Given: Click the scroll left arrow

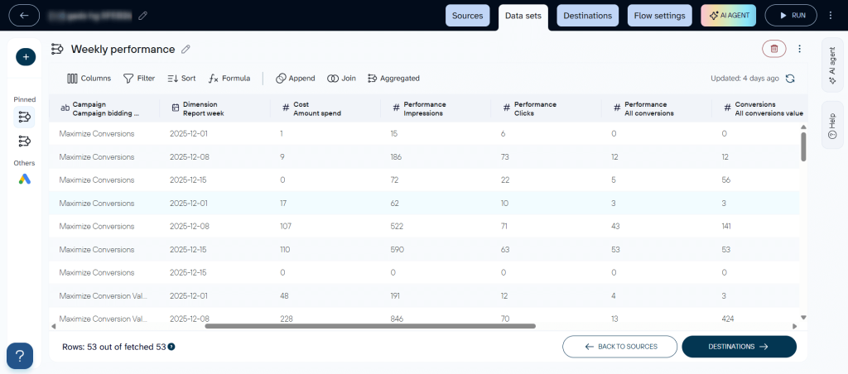Looking at the screenshot, I should click(x=53, y=326).
